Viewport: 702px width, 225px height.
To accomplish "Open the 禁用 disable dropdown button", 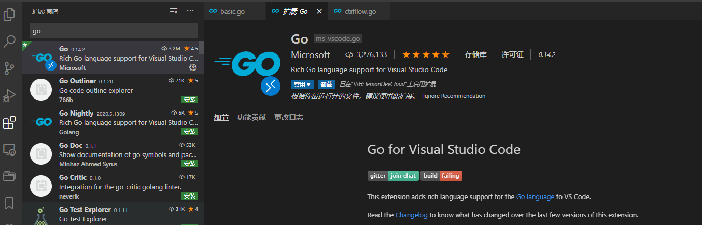I will pyautogui.click(x=302, y=84).
